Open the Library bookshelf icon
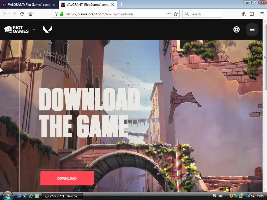Viewport: 267px width, 200px height. [244, 14]
